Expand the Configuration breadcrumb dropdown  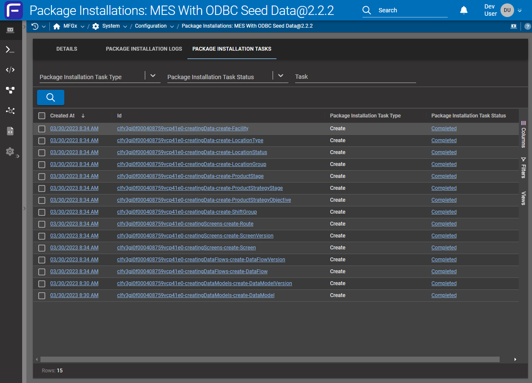[x=172, y=27]
